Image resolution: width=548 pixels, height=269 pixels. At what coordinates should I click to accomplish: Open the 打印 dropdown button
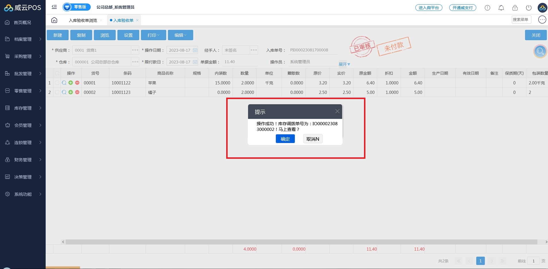pos(153,35)
